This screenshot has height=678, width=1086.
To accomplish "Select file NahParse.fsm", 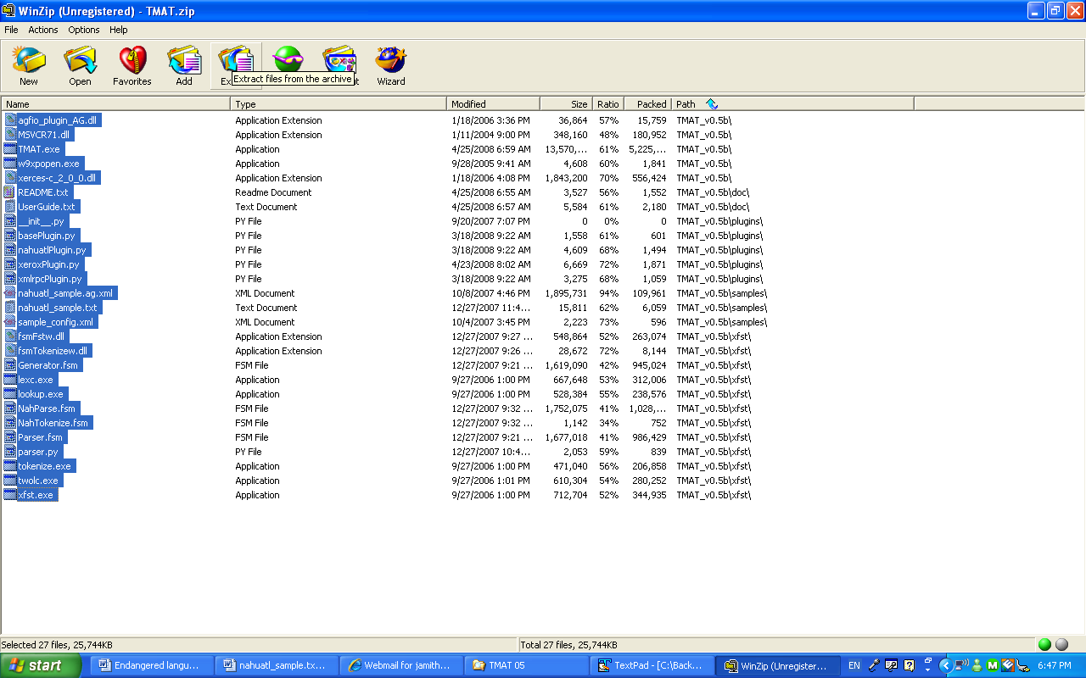I will [48, 408].
